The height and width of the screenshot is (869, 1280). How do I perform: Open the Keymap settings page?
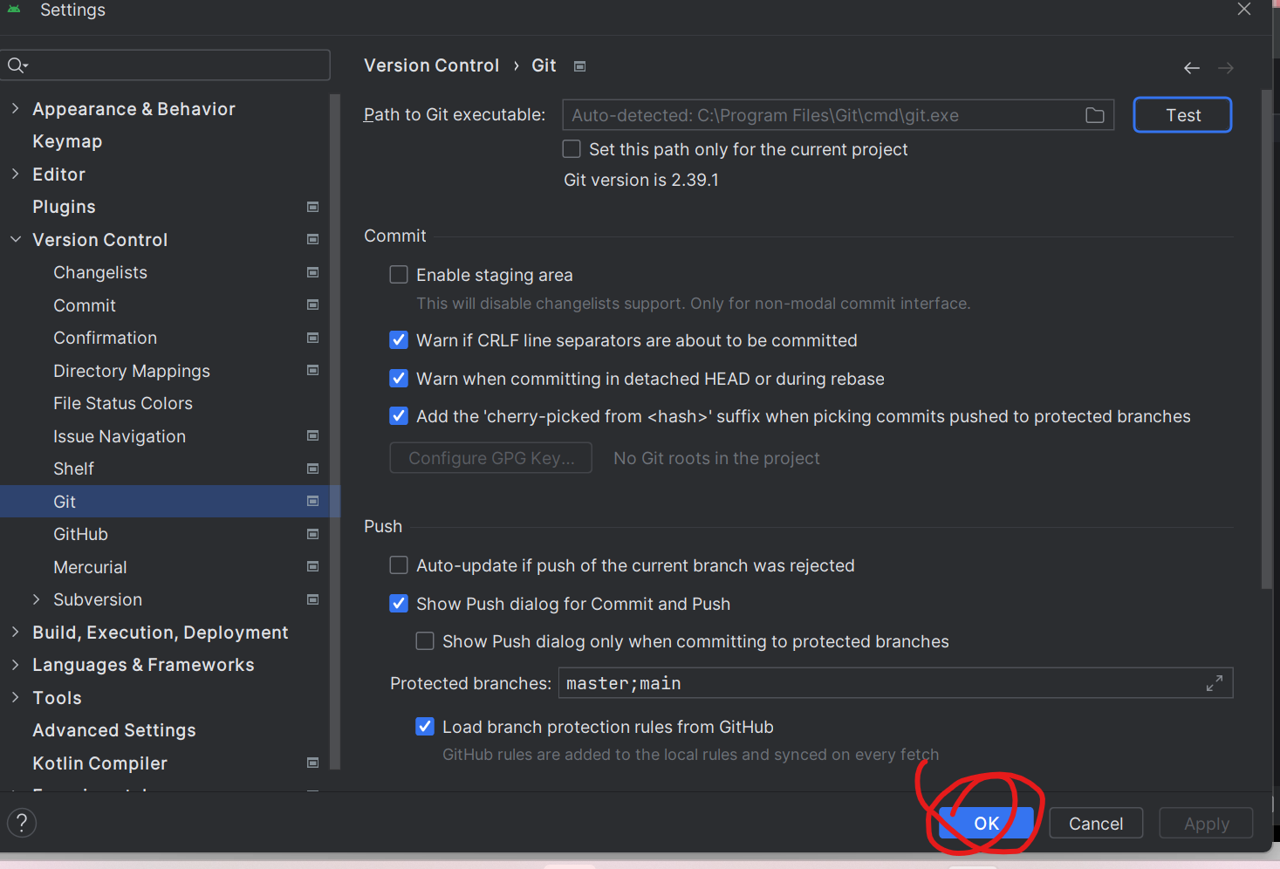point(67,141)
